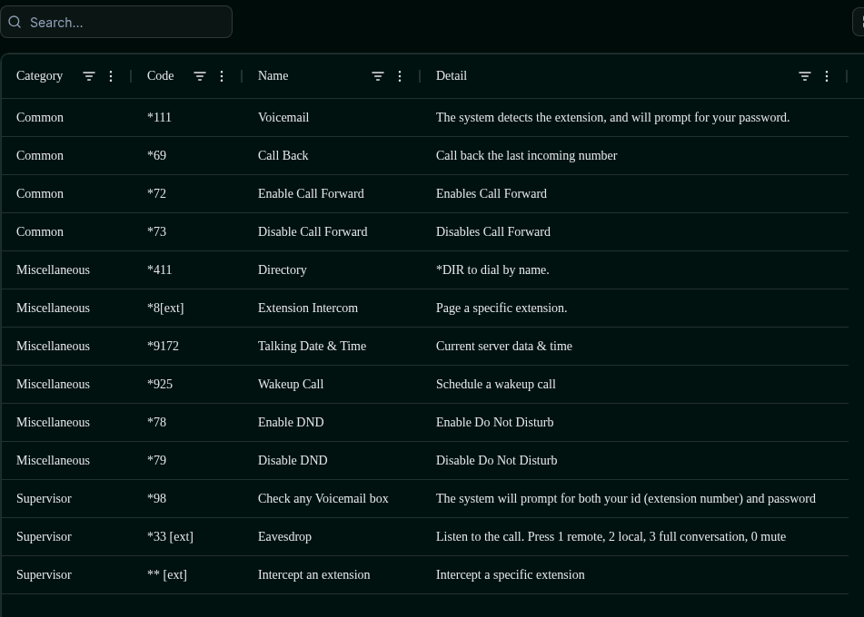The width and height of the screenshot is (864, 617).
Task: Select the *79 code cell
Action: click(156, 460)
